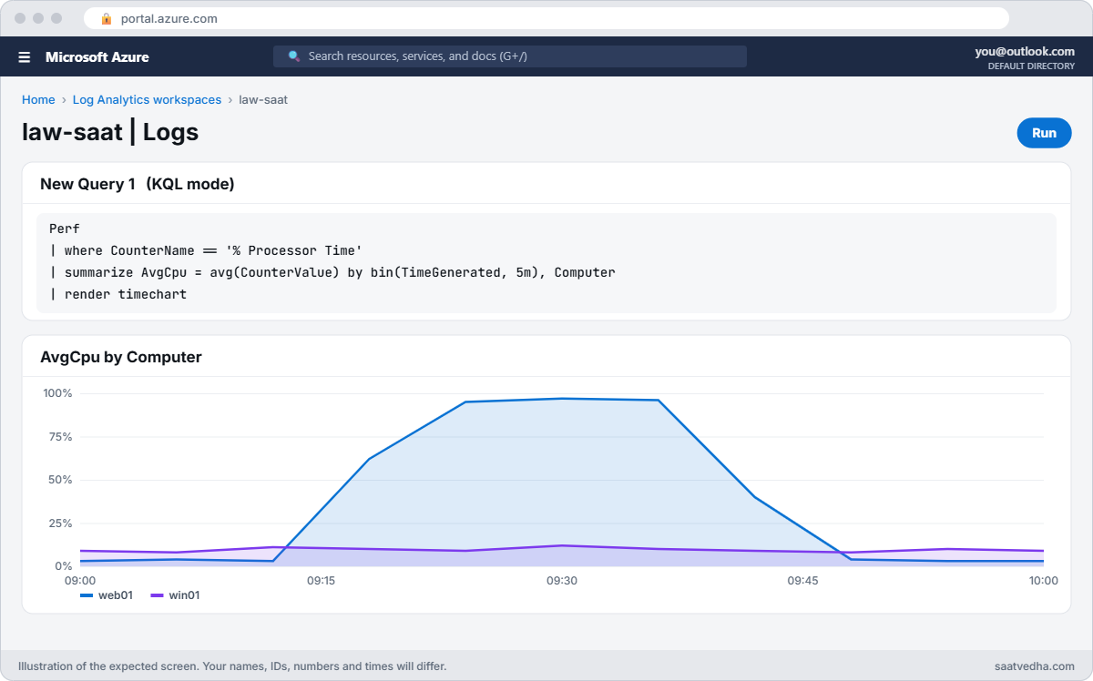
Task: Click the law-saat | Logs page heading
Action: 110,132
